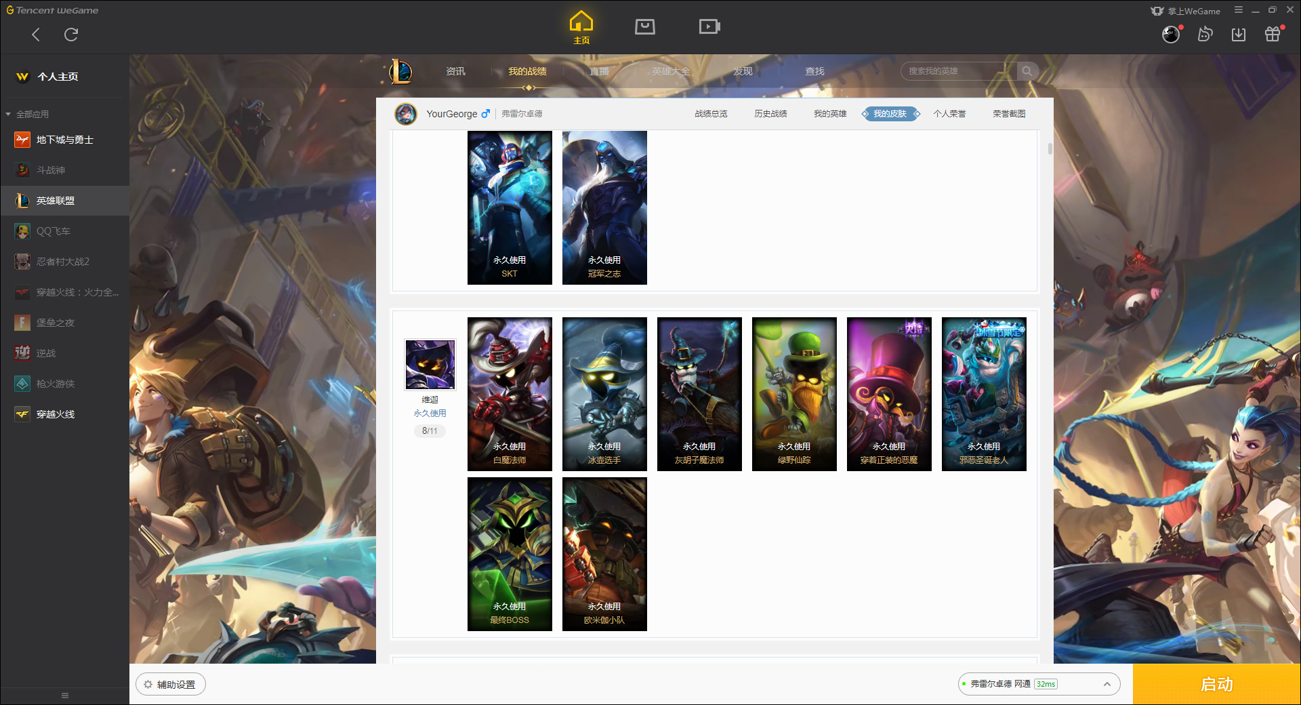Select 堡垒之夜 in sidebar

point(64,323)
